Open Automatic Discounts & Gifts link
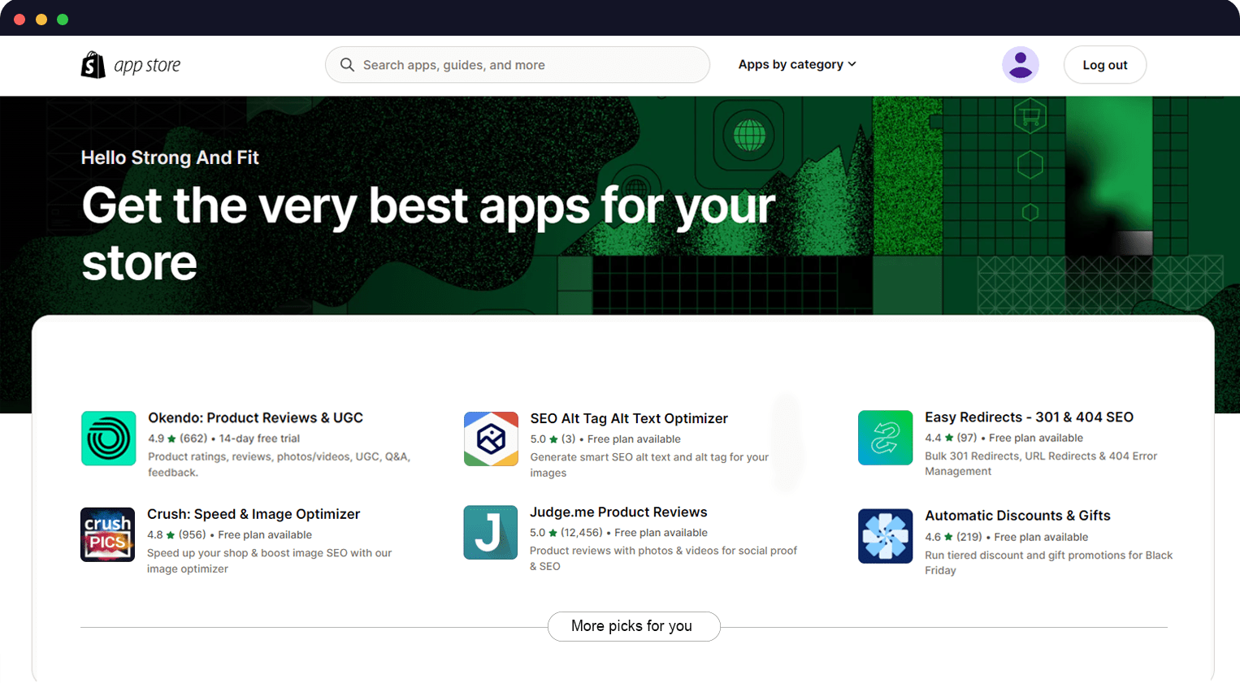The width and height of the screenshot is (1240, 683). point(1017,516)
